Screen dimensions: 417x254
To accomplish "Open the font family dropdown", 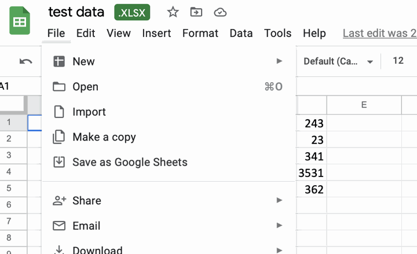I will point(338,61).
